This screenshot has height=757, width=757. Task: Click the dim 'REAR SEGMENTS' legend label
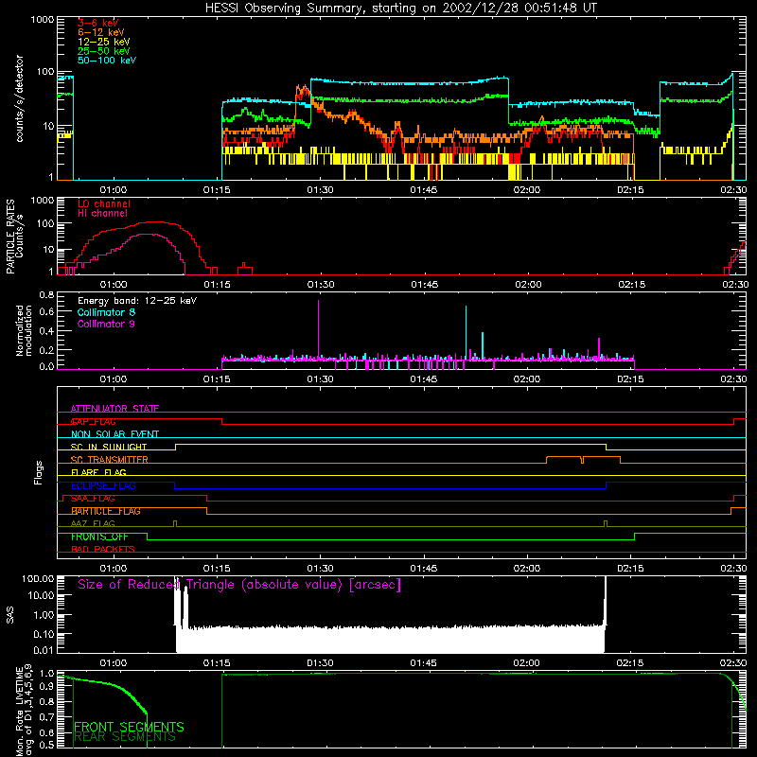[x=125, y=737]
